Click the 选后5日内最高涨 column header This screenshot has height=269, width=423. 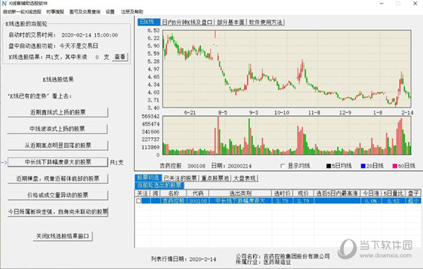(x=337, y=193)
